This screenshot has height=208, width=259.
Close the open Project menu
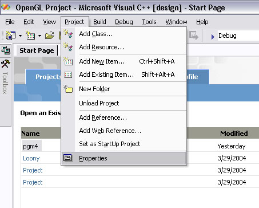click(x=74, y=22)
